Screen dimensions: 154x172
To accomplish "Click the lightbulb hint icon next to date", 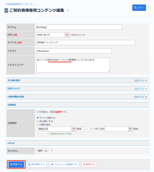I will point(71,35).
